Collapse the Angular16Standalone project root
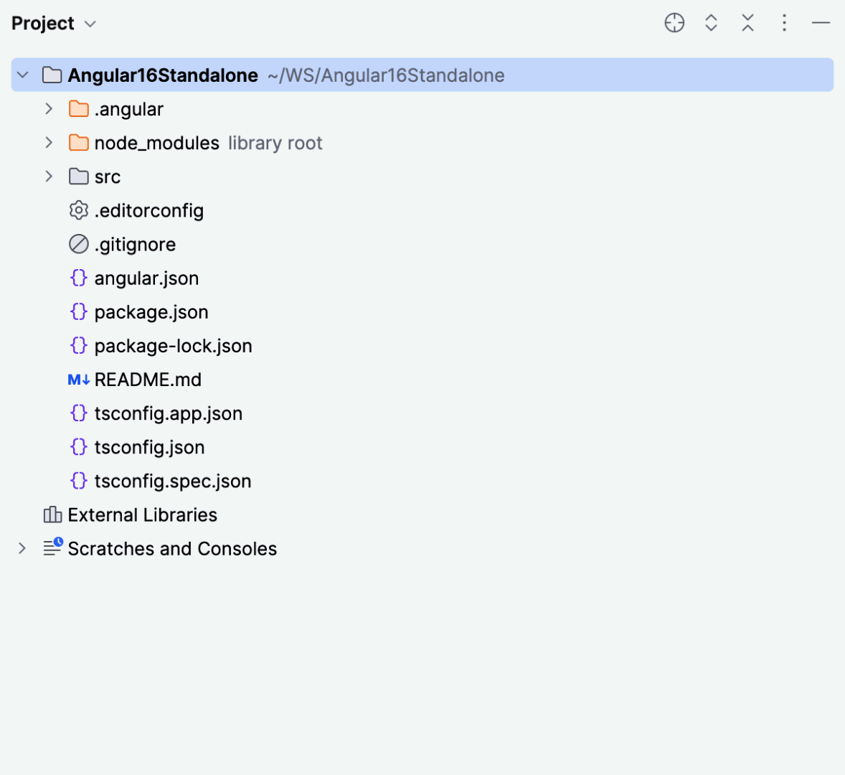This screenshot has width=845, height=775. [22, 75]
